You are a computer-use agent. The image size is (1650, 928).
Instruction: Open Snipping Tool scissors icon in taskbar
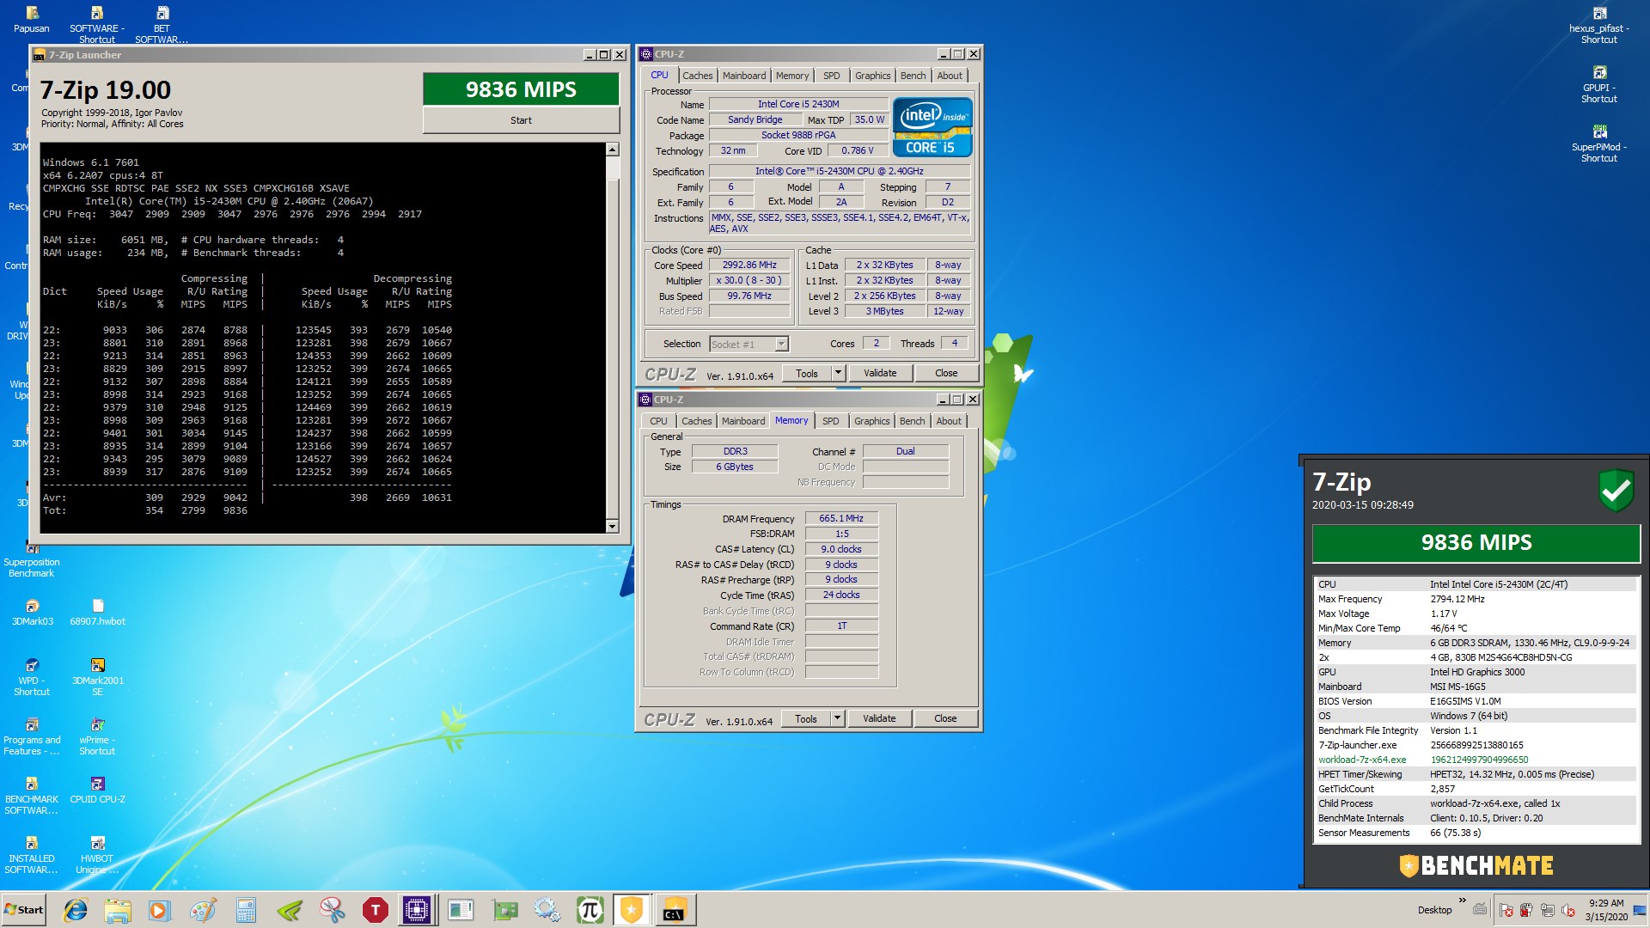pos(332,910)
